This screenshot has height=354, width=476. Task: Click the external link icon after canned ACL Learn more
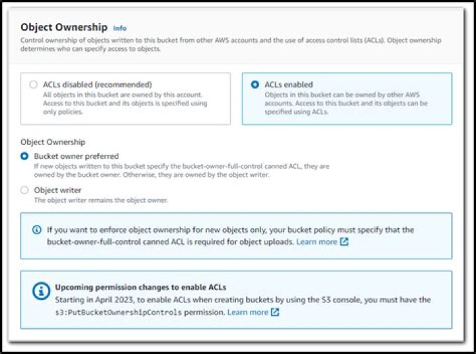344,242
